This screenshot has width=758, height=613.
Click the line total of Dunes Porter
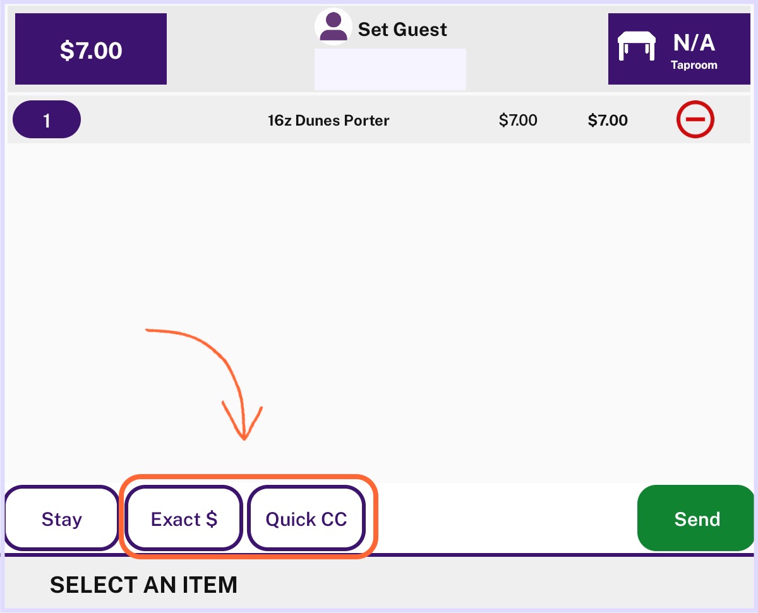pyautogui.click(x=608, y=120)
